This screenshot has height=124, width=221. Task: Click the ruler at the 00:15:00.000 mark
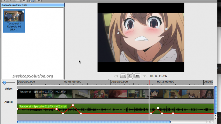(x=157, y=83)
